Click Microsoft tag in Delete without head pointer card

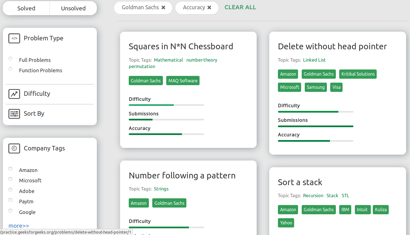point(290,87)
